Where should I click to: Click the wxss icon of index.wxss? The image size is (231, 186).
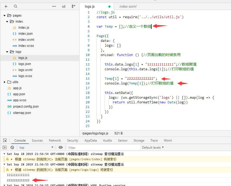pyautogui.click(x=15, y=46)
